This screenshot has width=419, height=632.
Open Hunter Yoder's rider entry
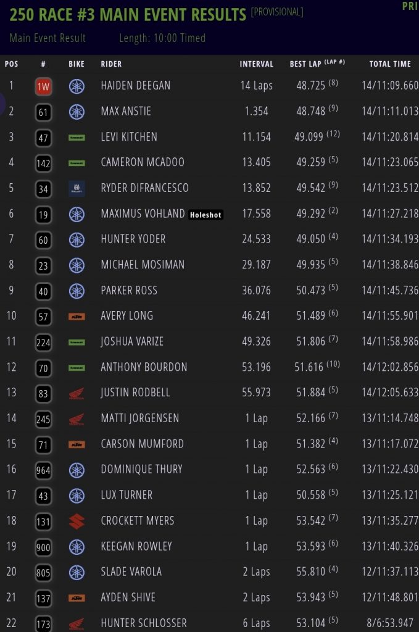133,239
